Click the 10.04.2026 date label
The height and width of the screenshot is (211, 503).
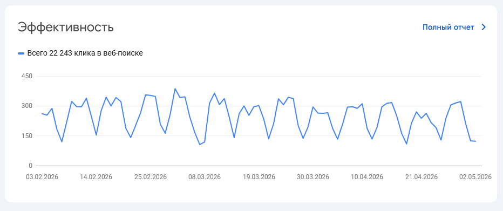point(368,177)
